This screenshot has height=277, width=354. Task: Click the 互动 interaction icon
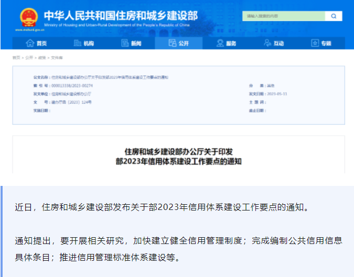point(267,43)
